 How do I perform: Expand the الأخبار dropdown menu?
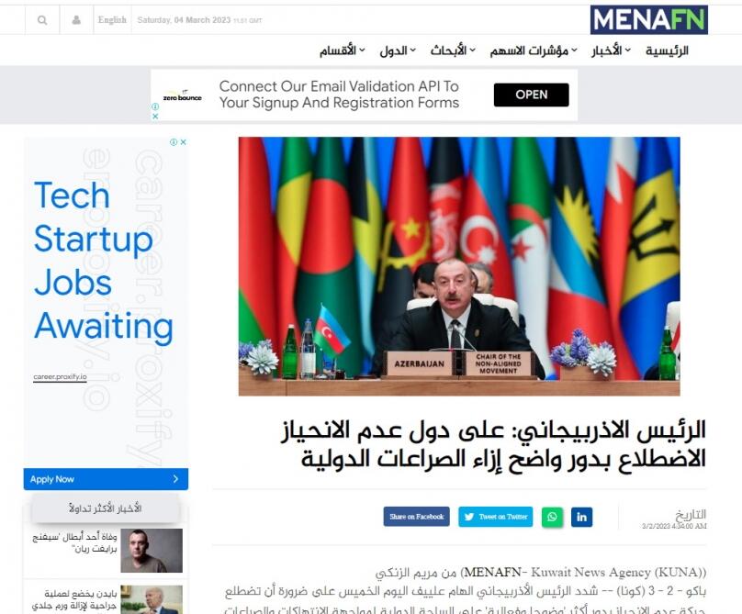(611, 50)
